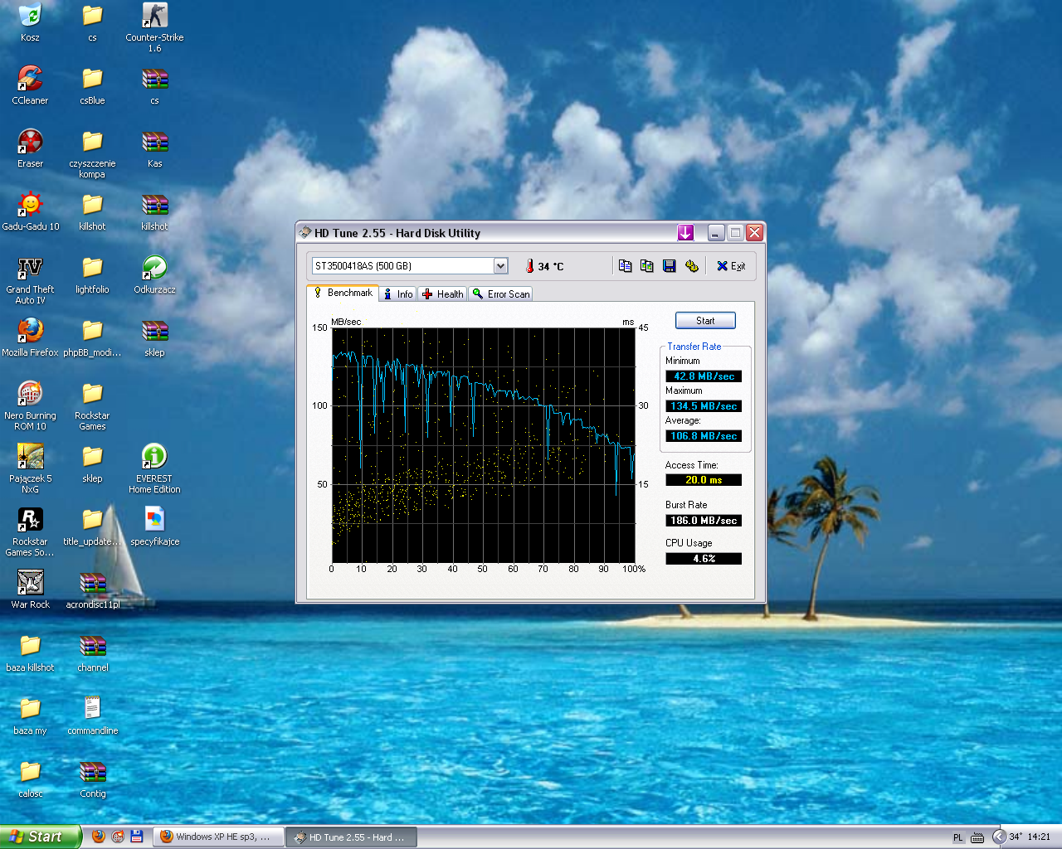Select the Kas WinRAR archive icon
Screen dimensions: 1062x849
tap(154, 148)
